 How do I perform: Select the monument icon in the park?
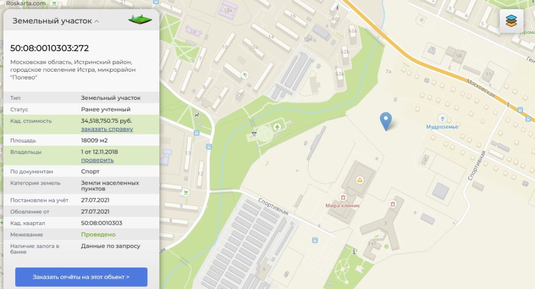point(254,134)
